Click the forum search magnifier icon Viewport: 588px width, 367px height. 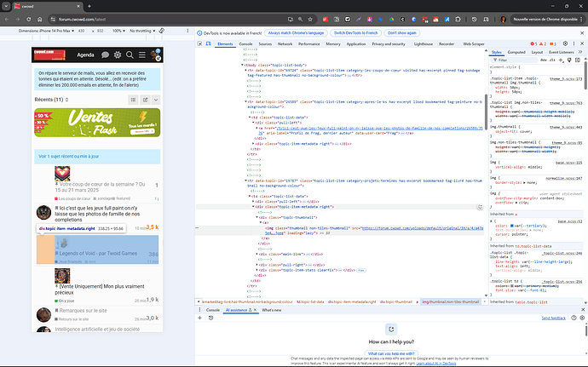pos(130,55)
